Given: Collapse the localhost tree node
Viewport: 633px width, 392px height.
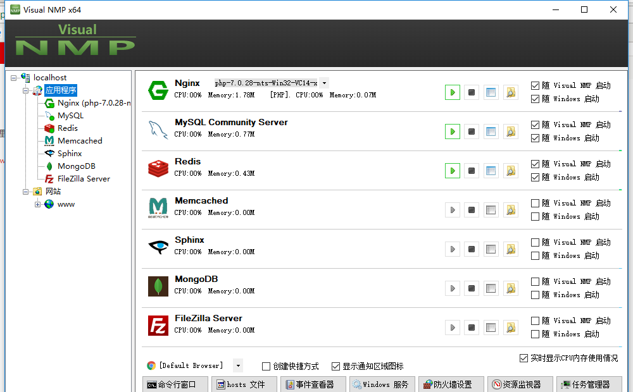Looking at the screenshot, I should (13, 78).
